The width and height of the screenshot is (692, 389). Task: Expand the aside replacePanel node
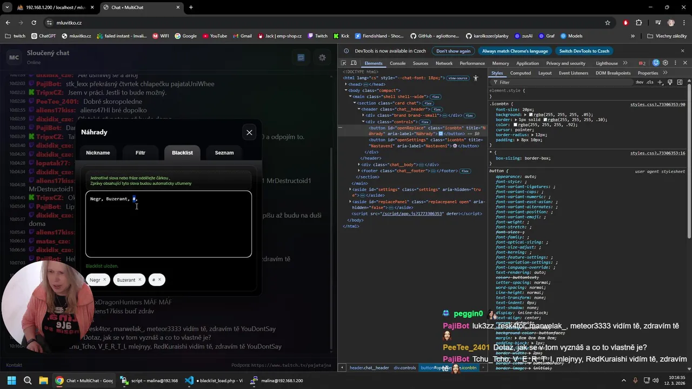(x=350, y=202)
